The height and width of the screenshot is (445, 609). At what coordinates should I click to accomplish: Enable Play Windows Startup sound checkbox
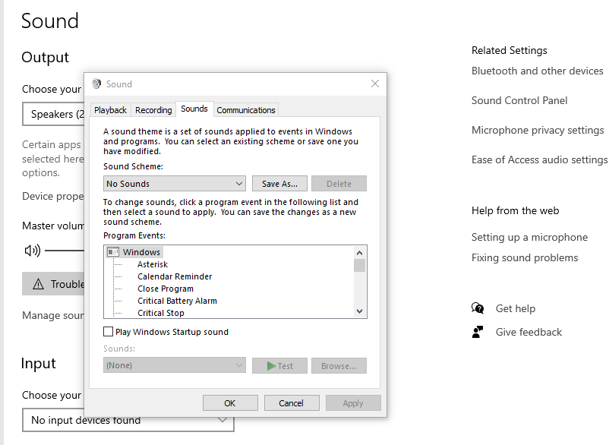coord(108,332)
